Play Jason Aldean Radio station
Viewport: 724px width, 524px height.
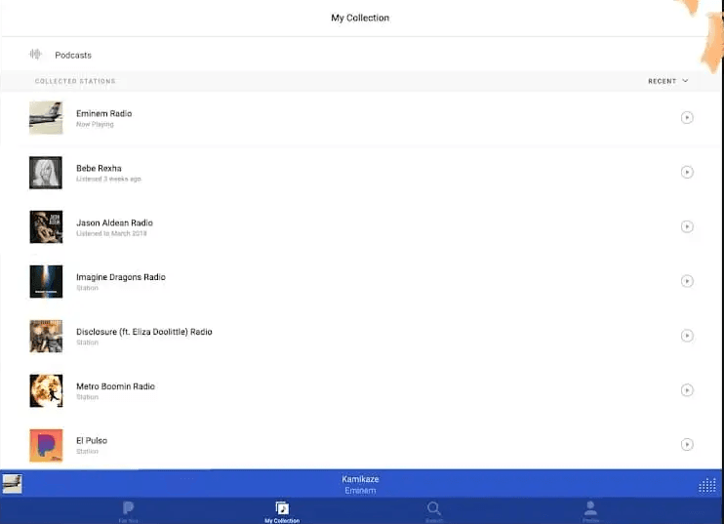click(x=687, y=226)
